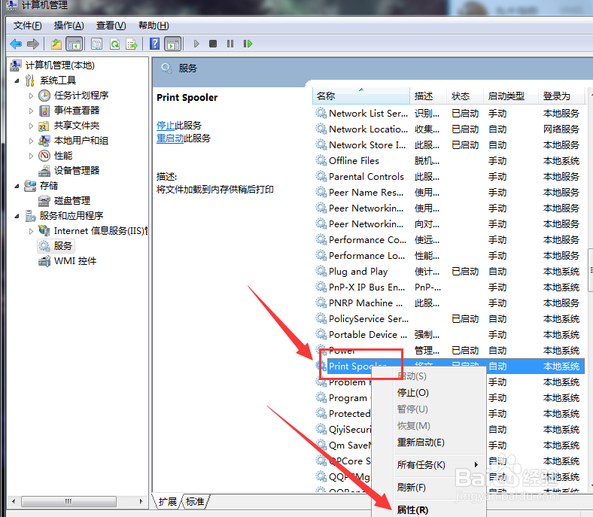This screenshot has height=517, width=593.
Task: Expand the 共享文件夹 node
Action: tap(31, 126)
